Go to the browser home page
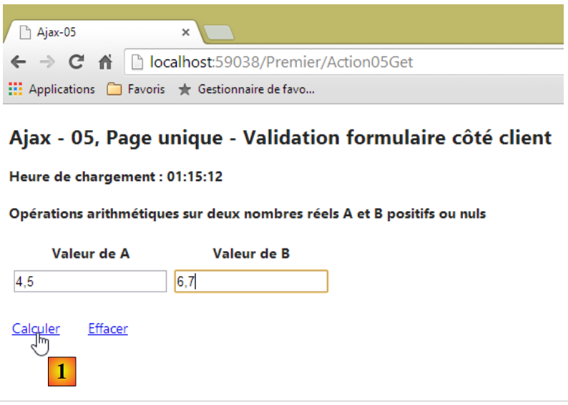 (104, 63)
